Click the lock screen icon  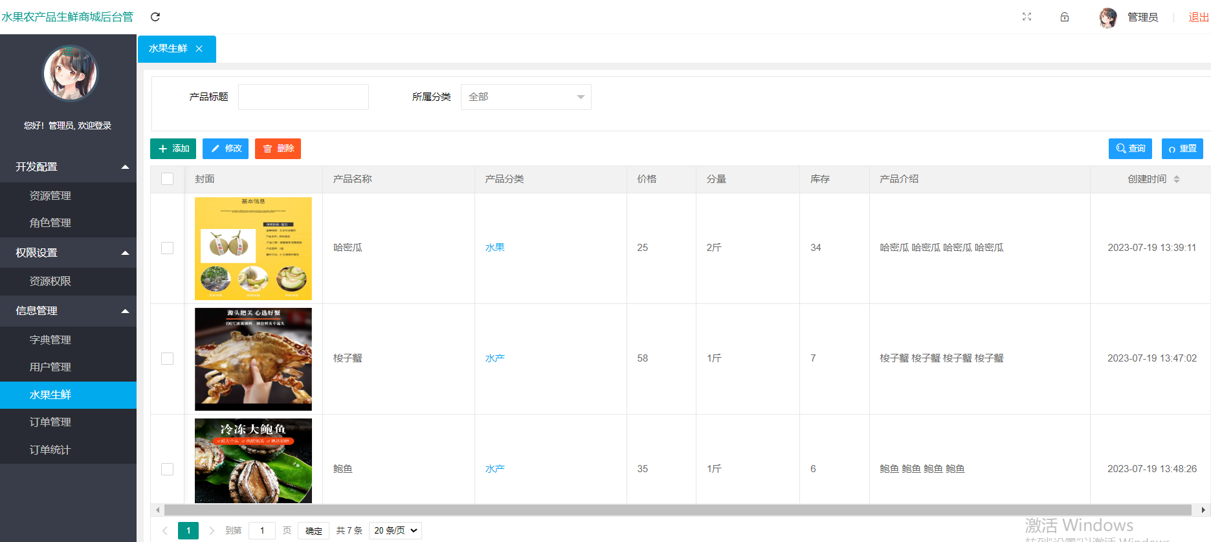[x=1064, y=17]
